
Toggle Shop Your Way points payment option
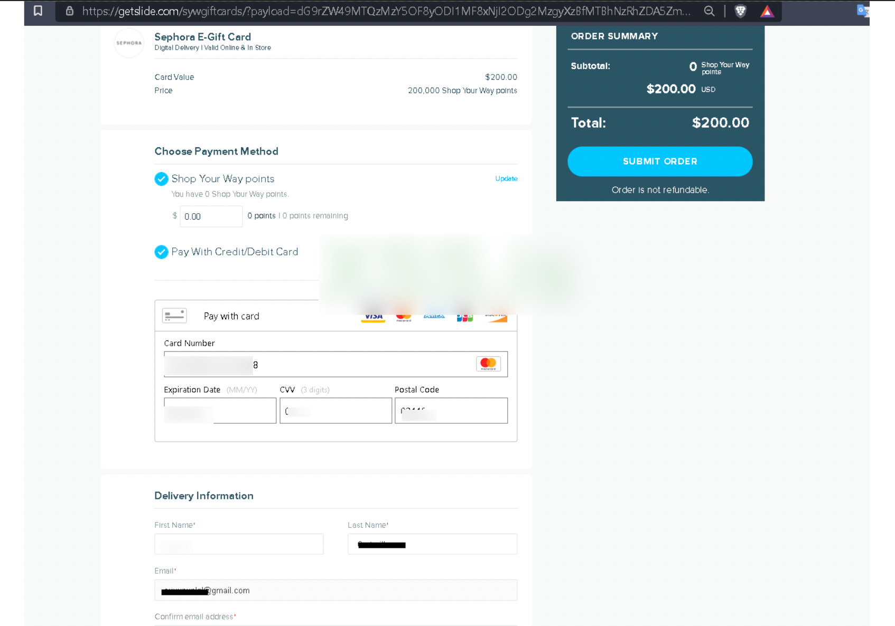[161, 179]
